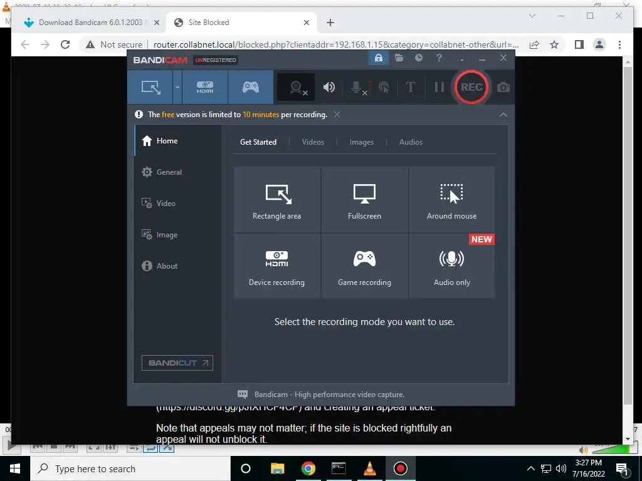This screenshot has height=481, width=642.
Task: Switch to the Audios tab
Action: point(411,142)
